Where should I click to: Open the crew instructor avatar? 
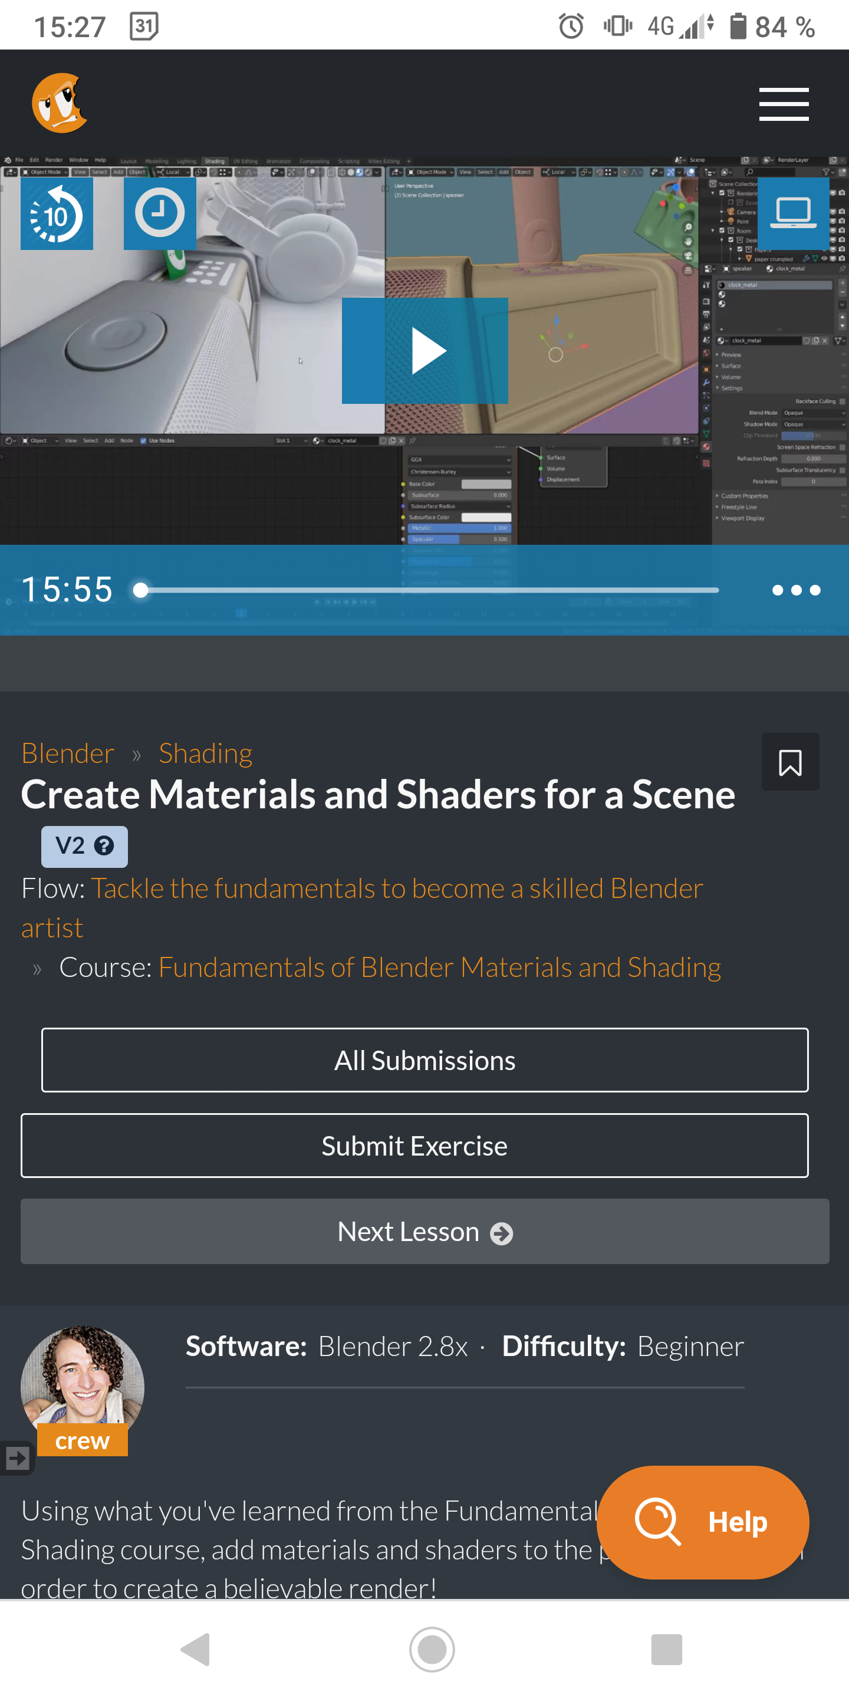(x=82, y=1388)
